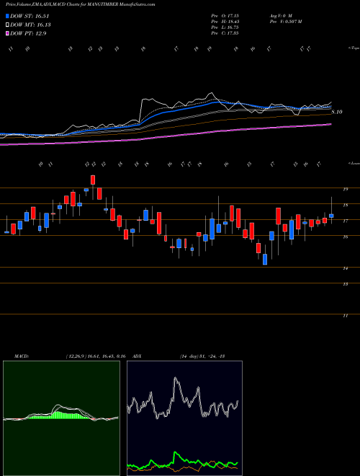Image resolution: width=360 pixels, height=476 pixels.
Task: Click the 'Pre O: 17.15' value
Action: pyautogui.click(x=225, y=15)
